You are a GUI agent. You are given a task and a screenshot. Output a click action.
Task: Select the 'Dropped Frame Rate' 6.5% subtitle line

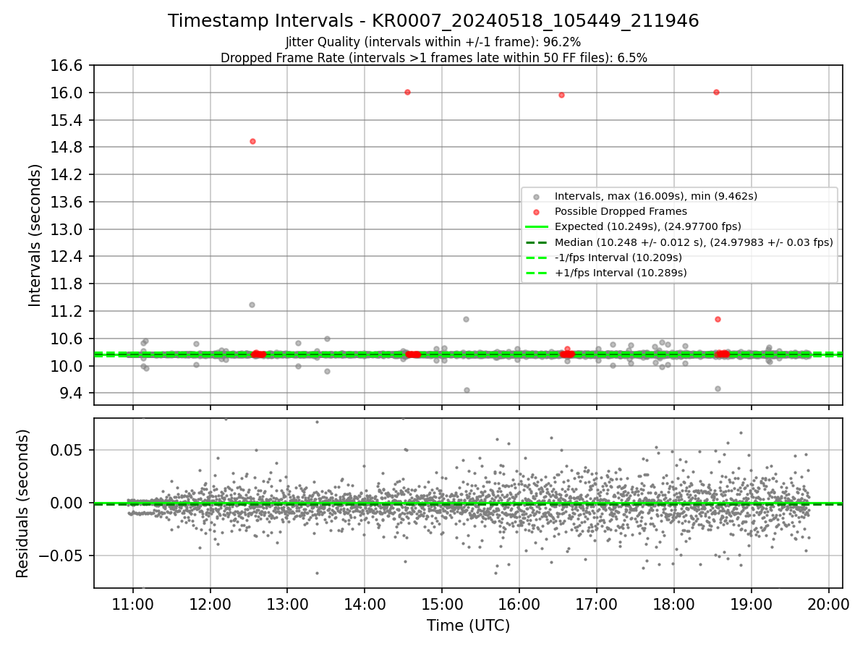pyautogui.click(x=433, y=58)
